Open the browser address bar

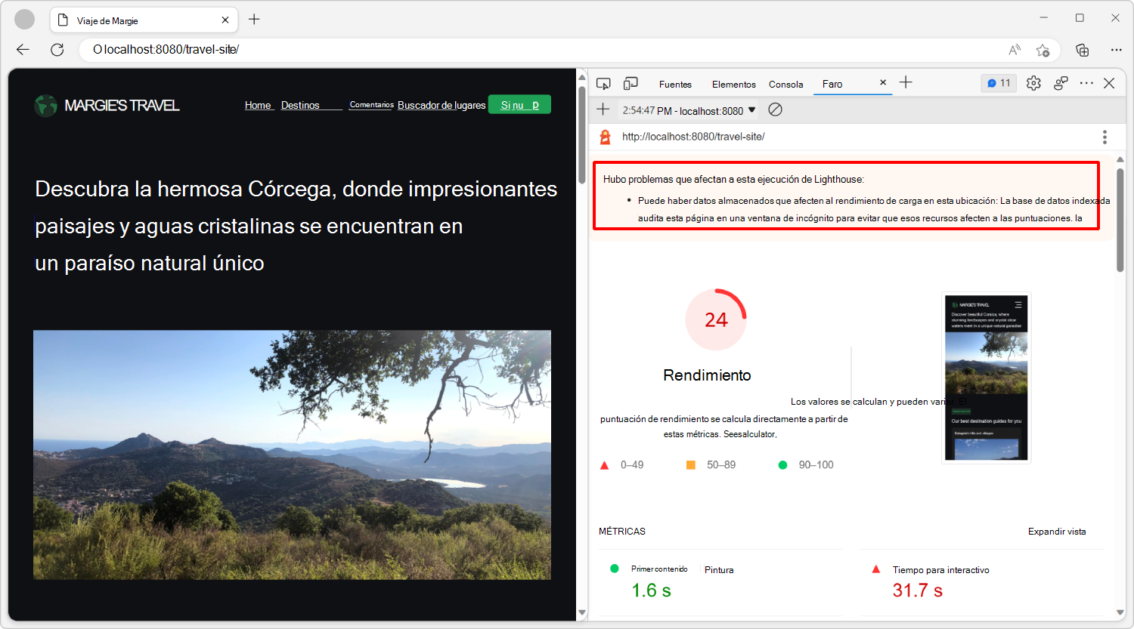pyautogui.click(x=302, y=49)
